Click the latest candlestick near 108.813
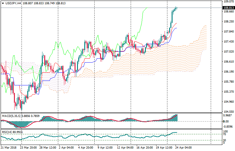 tap(176, 8)
